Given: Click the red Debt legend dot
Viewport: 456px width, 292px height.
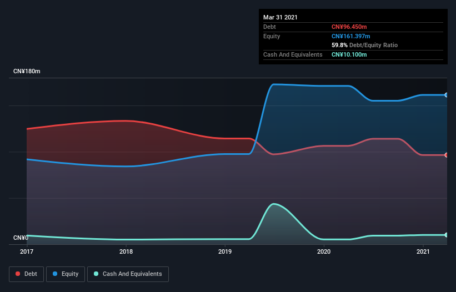Looking at the screenshot, I should tap(18, 274).
